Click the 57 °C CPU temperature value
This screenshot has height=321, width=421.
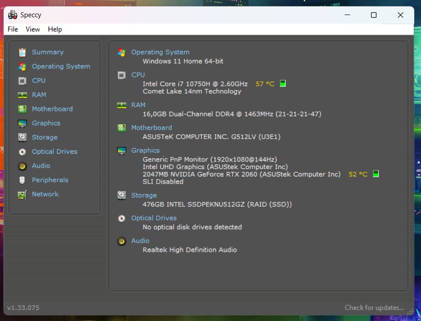(x=265, y=84)
